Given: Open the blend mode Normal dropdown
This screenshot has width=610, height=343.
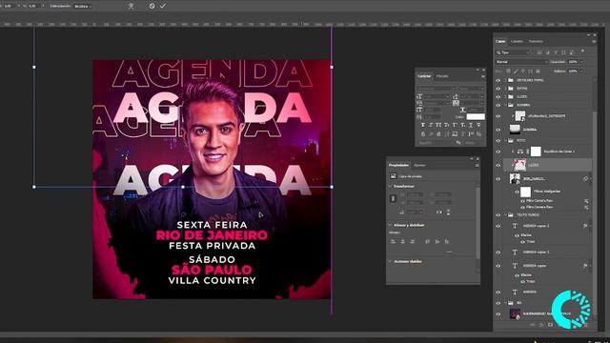Looking at the screenshot, I should pos(521,62).
